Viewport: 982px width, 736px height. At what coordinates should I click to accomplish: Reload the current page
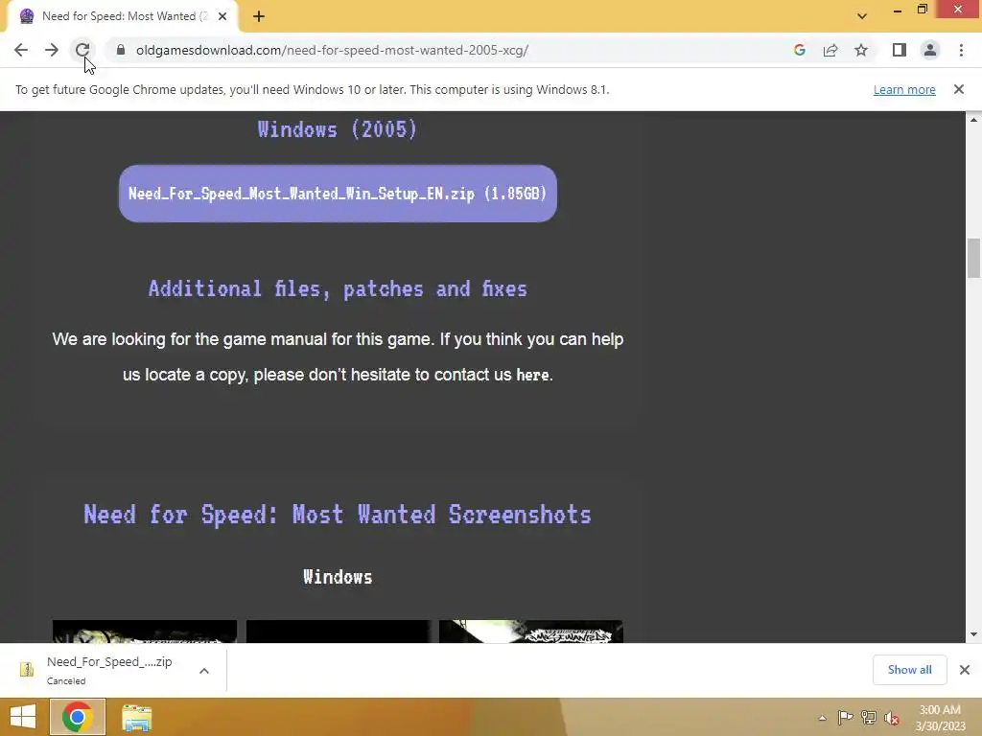(82, 50)
